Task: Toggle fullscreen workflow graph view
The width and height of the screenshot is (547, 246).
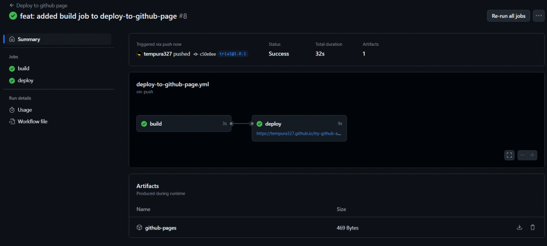Action: click(509, 155)
